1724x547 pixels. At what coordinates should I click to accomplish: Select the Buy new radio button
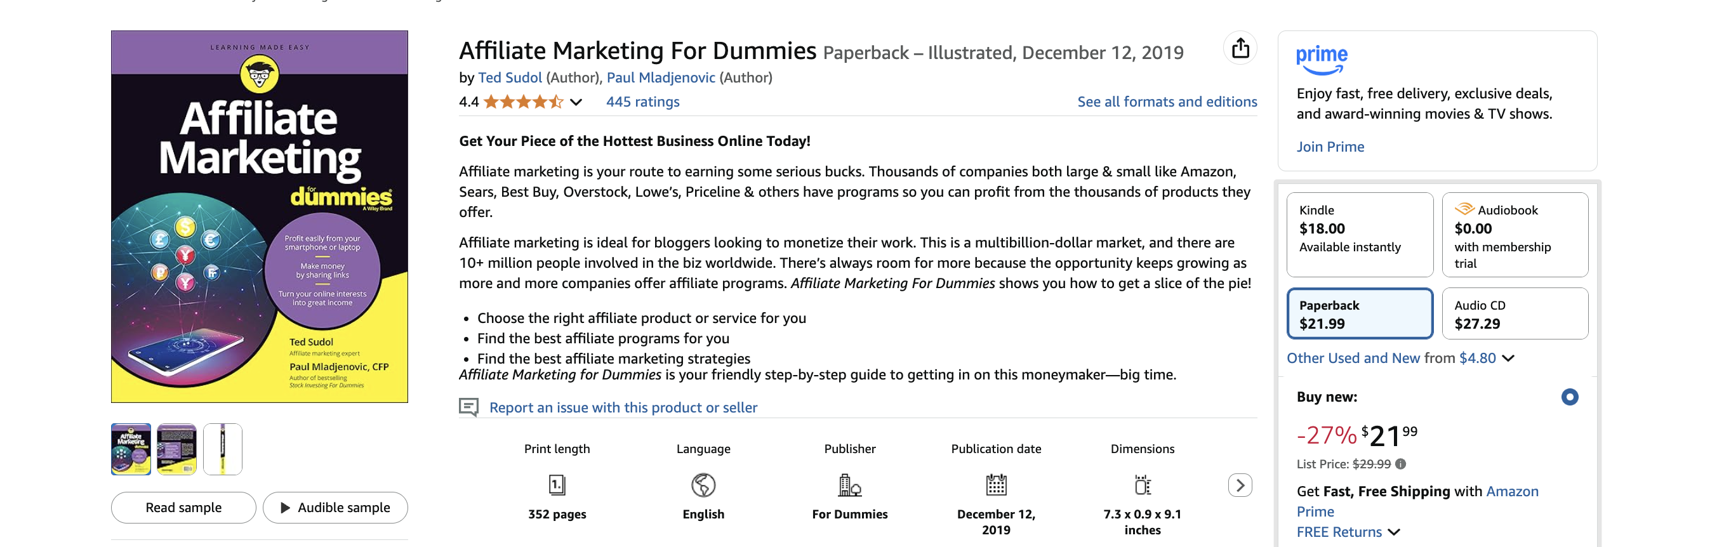[x=1569, y=397]
